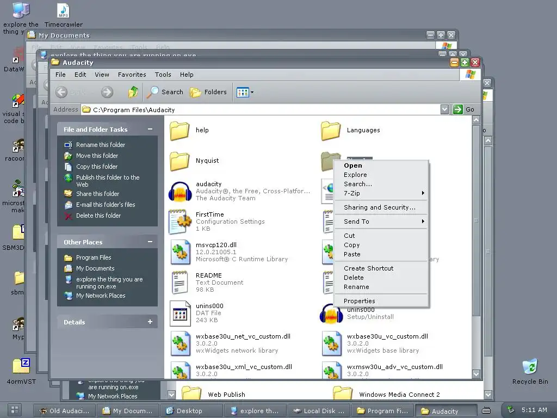Open the Help menu

[187, 75]
